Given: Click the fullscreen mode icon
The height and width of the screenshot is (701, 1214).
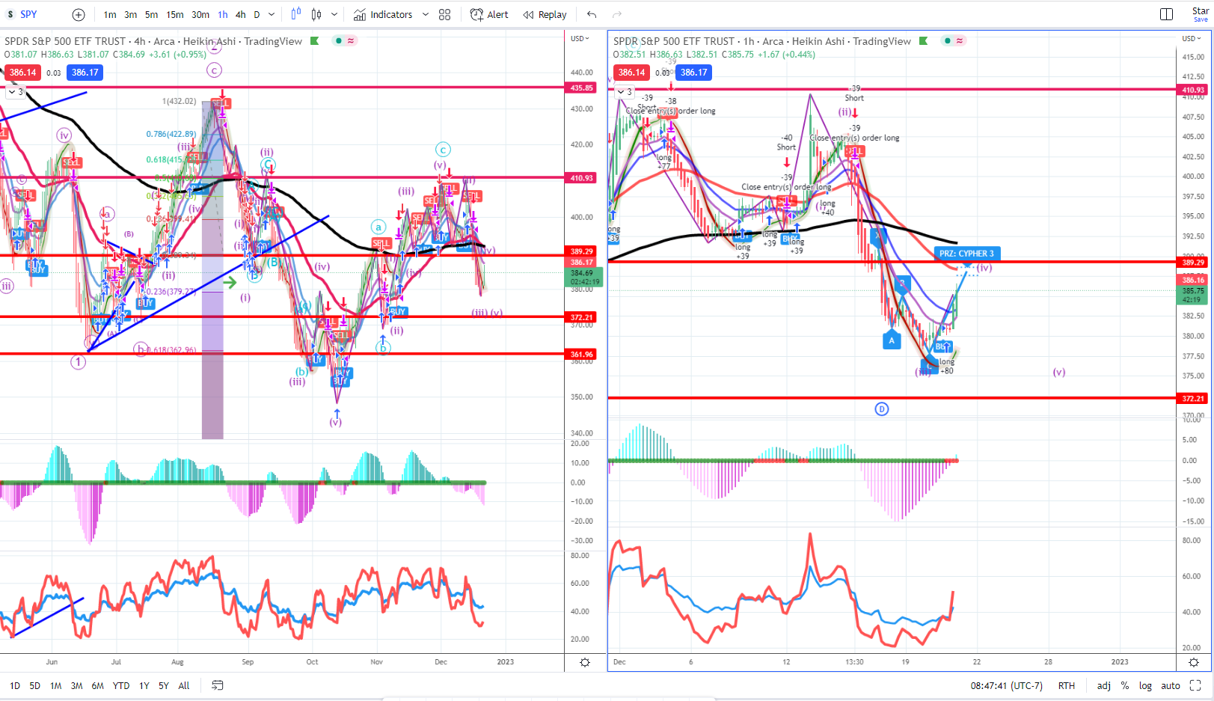Looking at the screenshot, I should (x=1195, y=685).
